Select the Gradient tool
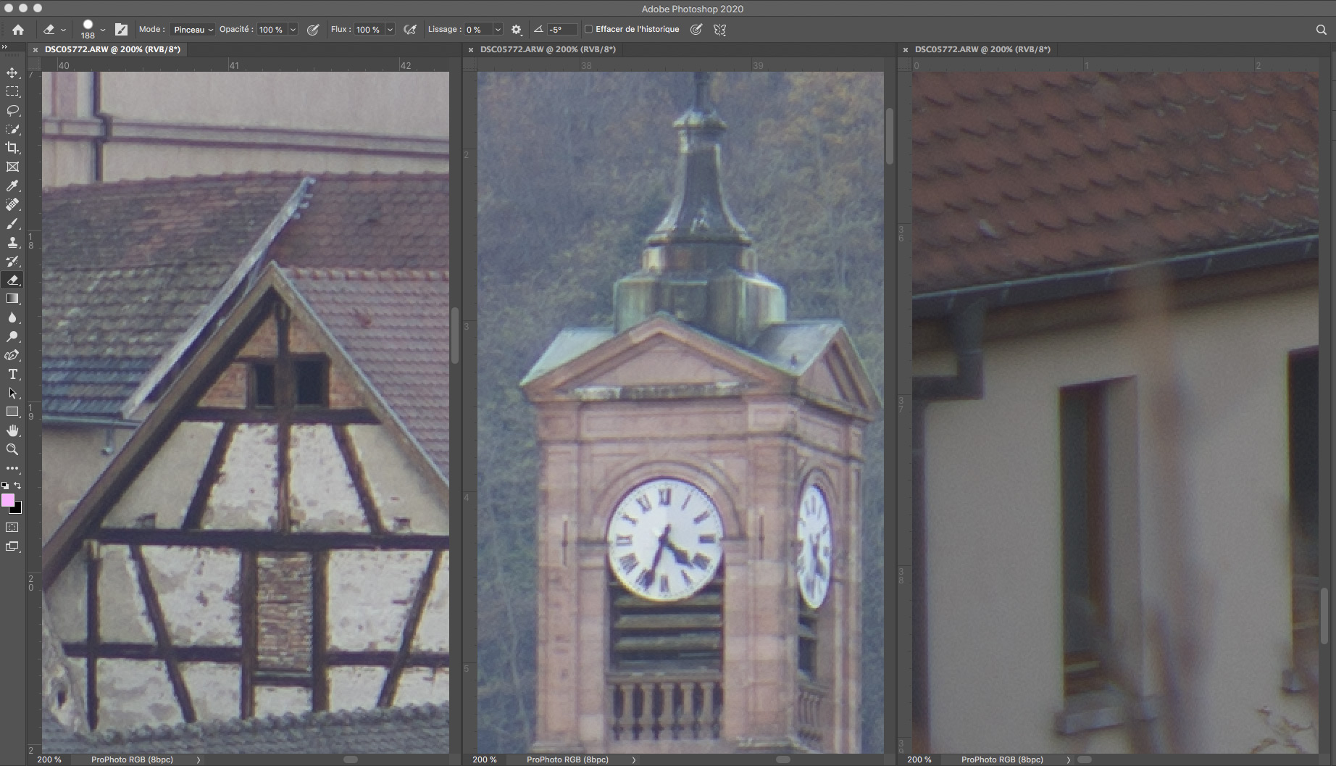 coord(12,299)
